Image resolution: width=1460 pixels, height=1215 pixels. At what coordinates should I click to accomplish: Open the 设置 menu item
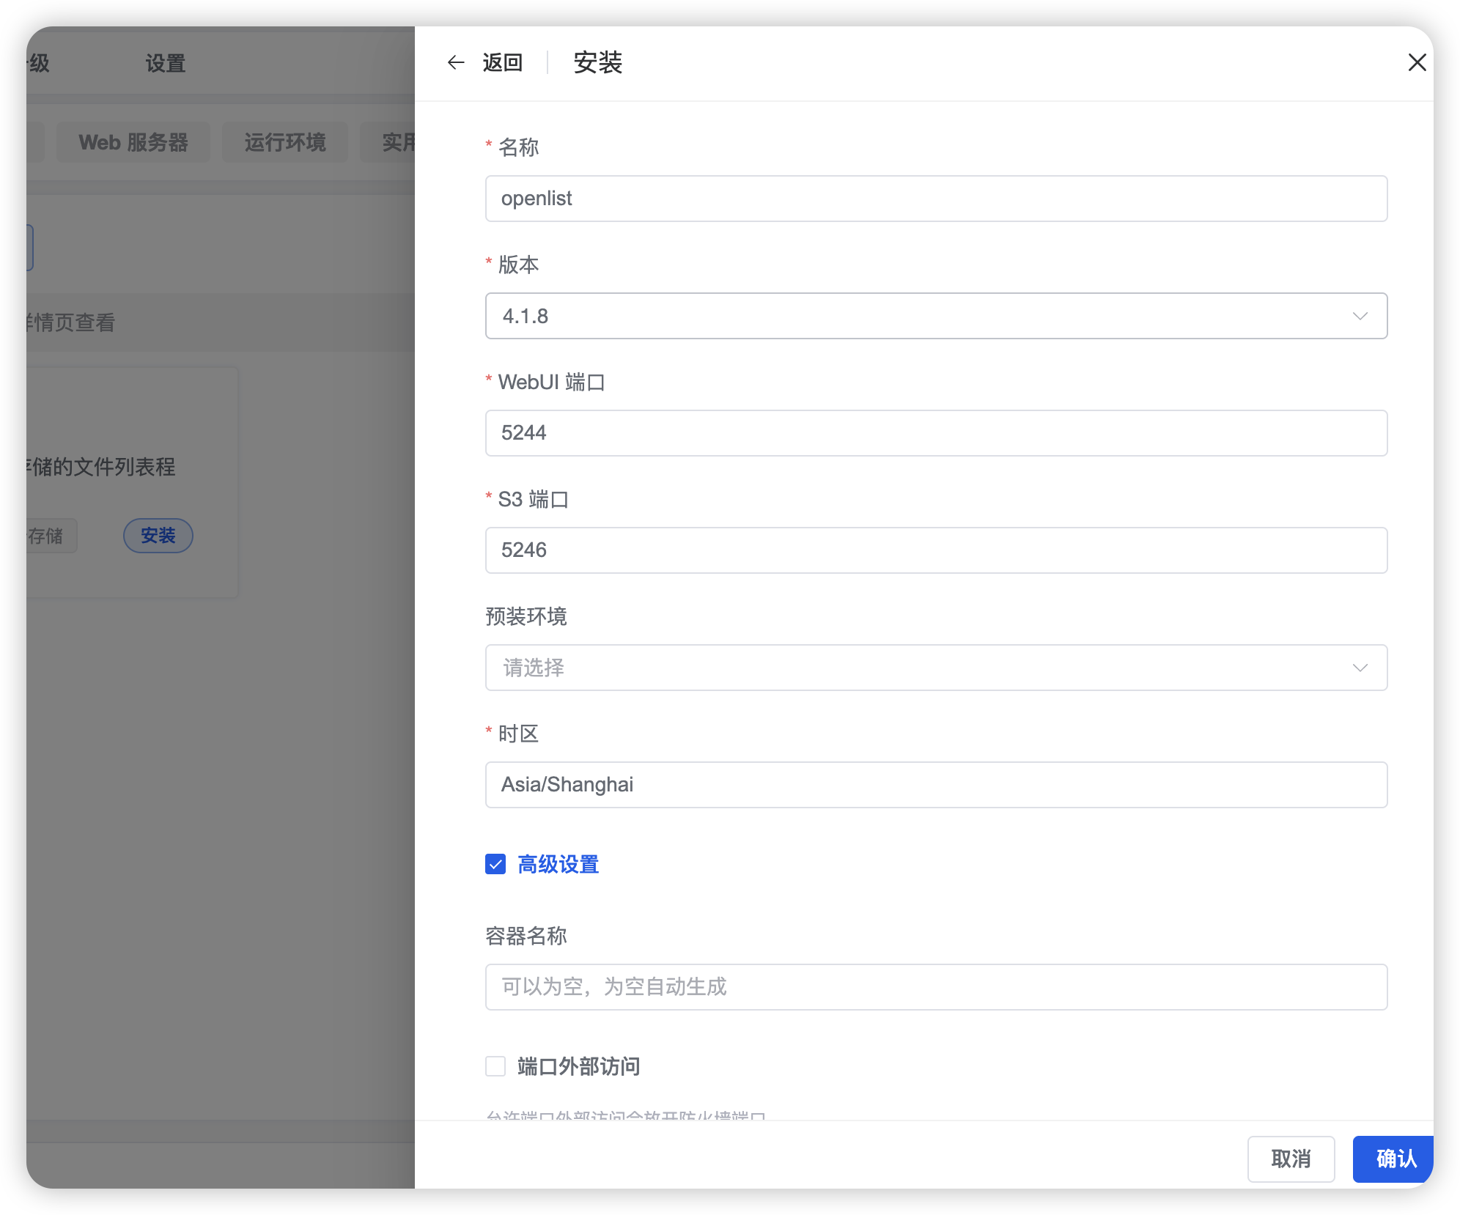point(166,64)
